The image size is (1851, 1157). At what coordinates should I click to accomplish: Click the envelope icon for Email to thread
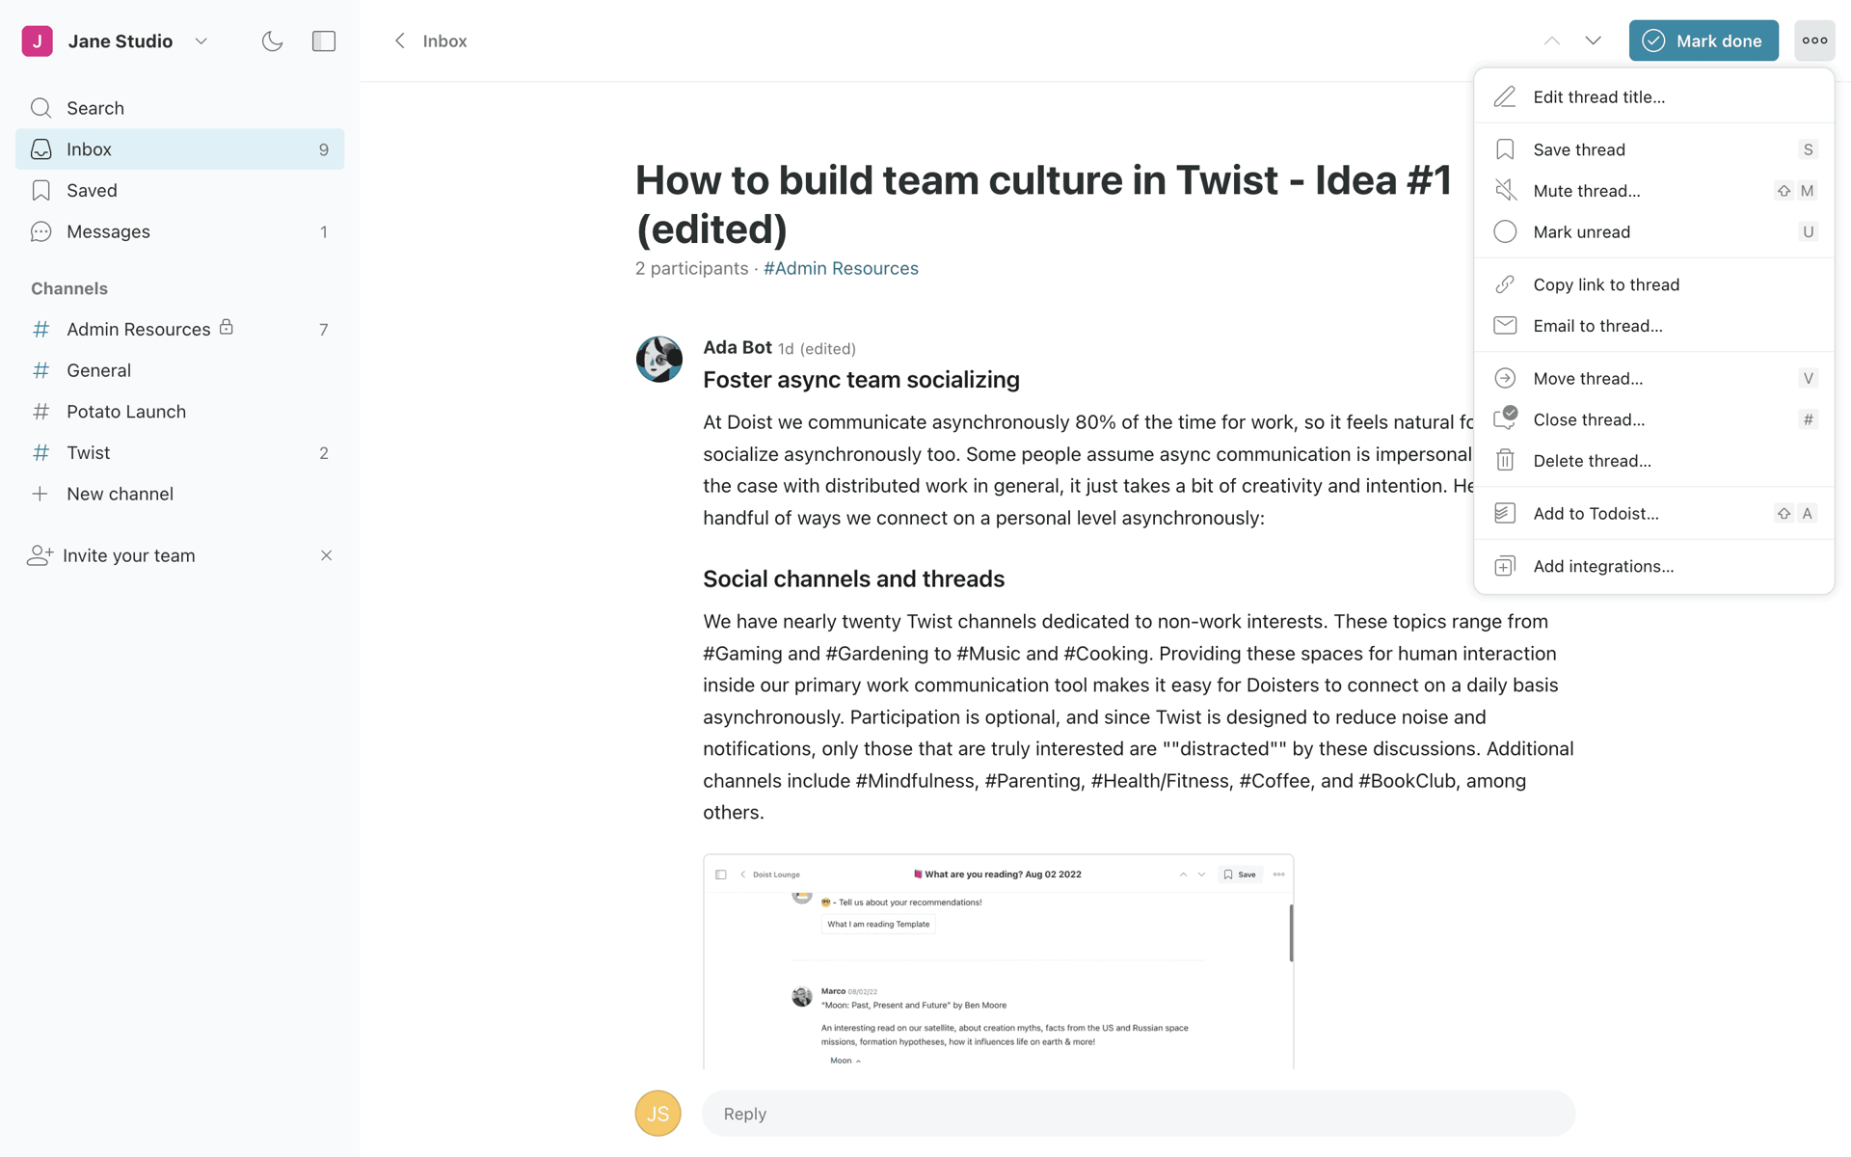click(1505, 326)
